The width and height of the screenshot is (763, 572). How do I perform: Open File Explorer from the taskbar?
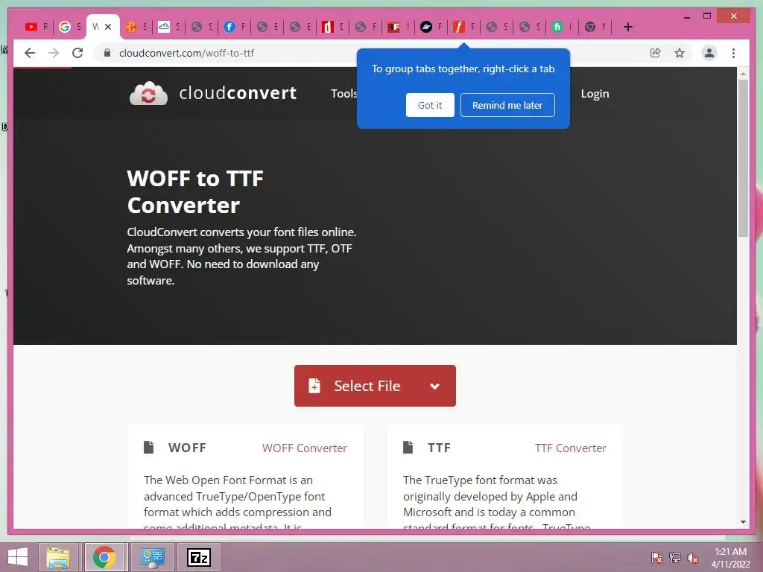(58, 557)
